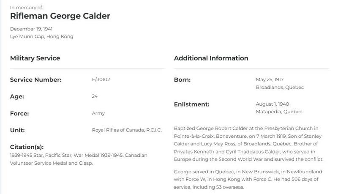Click the Rifleman George Calder heading
The image size is (338, 194).
(60, 16)
